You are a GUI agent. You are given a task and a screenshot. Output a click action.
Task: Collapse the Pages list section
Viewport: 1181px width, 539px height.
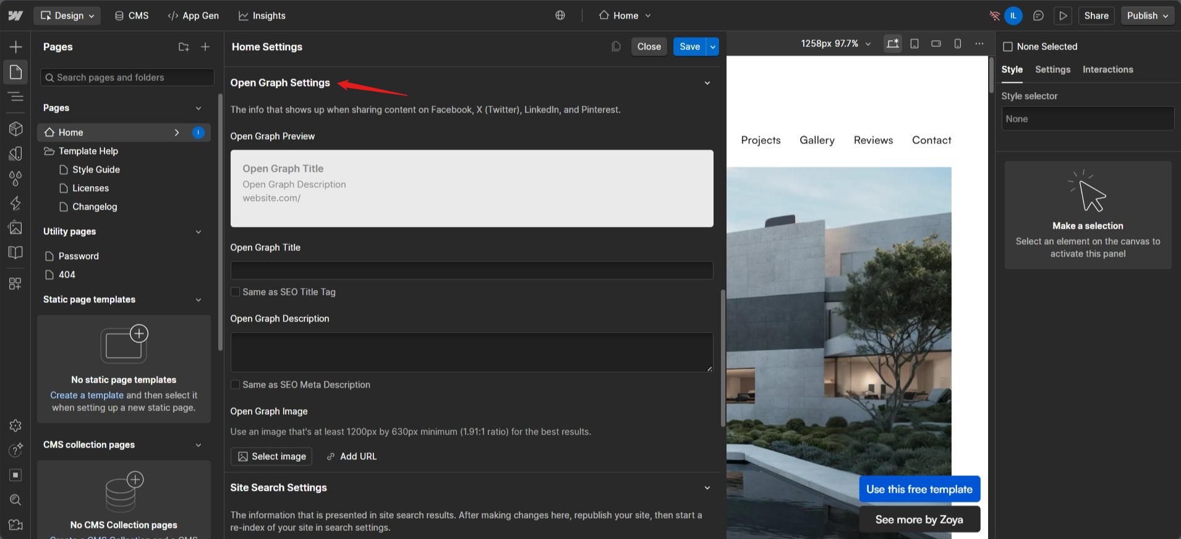(x=198, y=108)
